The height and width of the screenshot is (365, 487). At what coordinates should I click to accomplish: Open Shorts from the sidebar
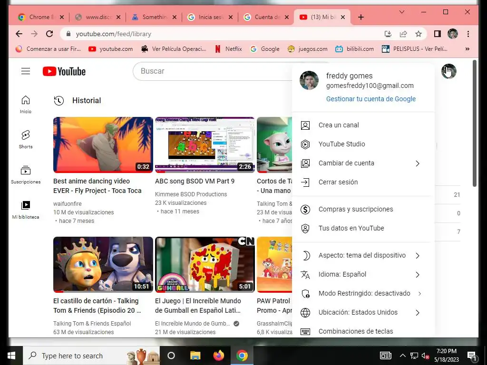click(26, 140)
